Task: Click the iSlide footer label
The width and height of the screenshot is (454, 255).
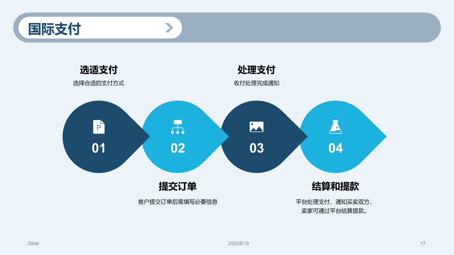Action: (x=33, y=243)
